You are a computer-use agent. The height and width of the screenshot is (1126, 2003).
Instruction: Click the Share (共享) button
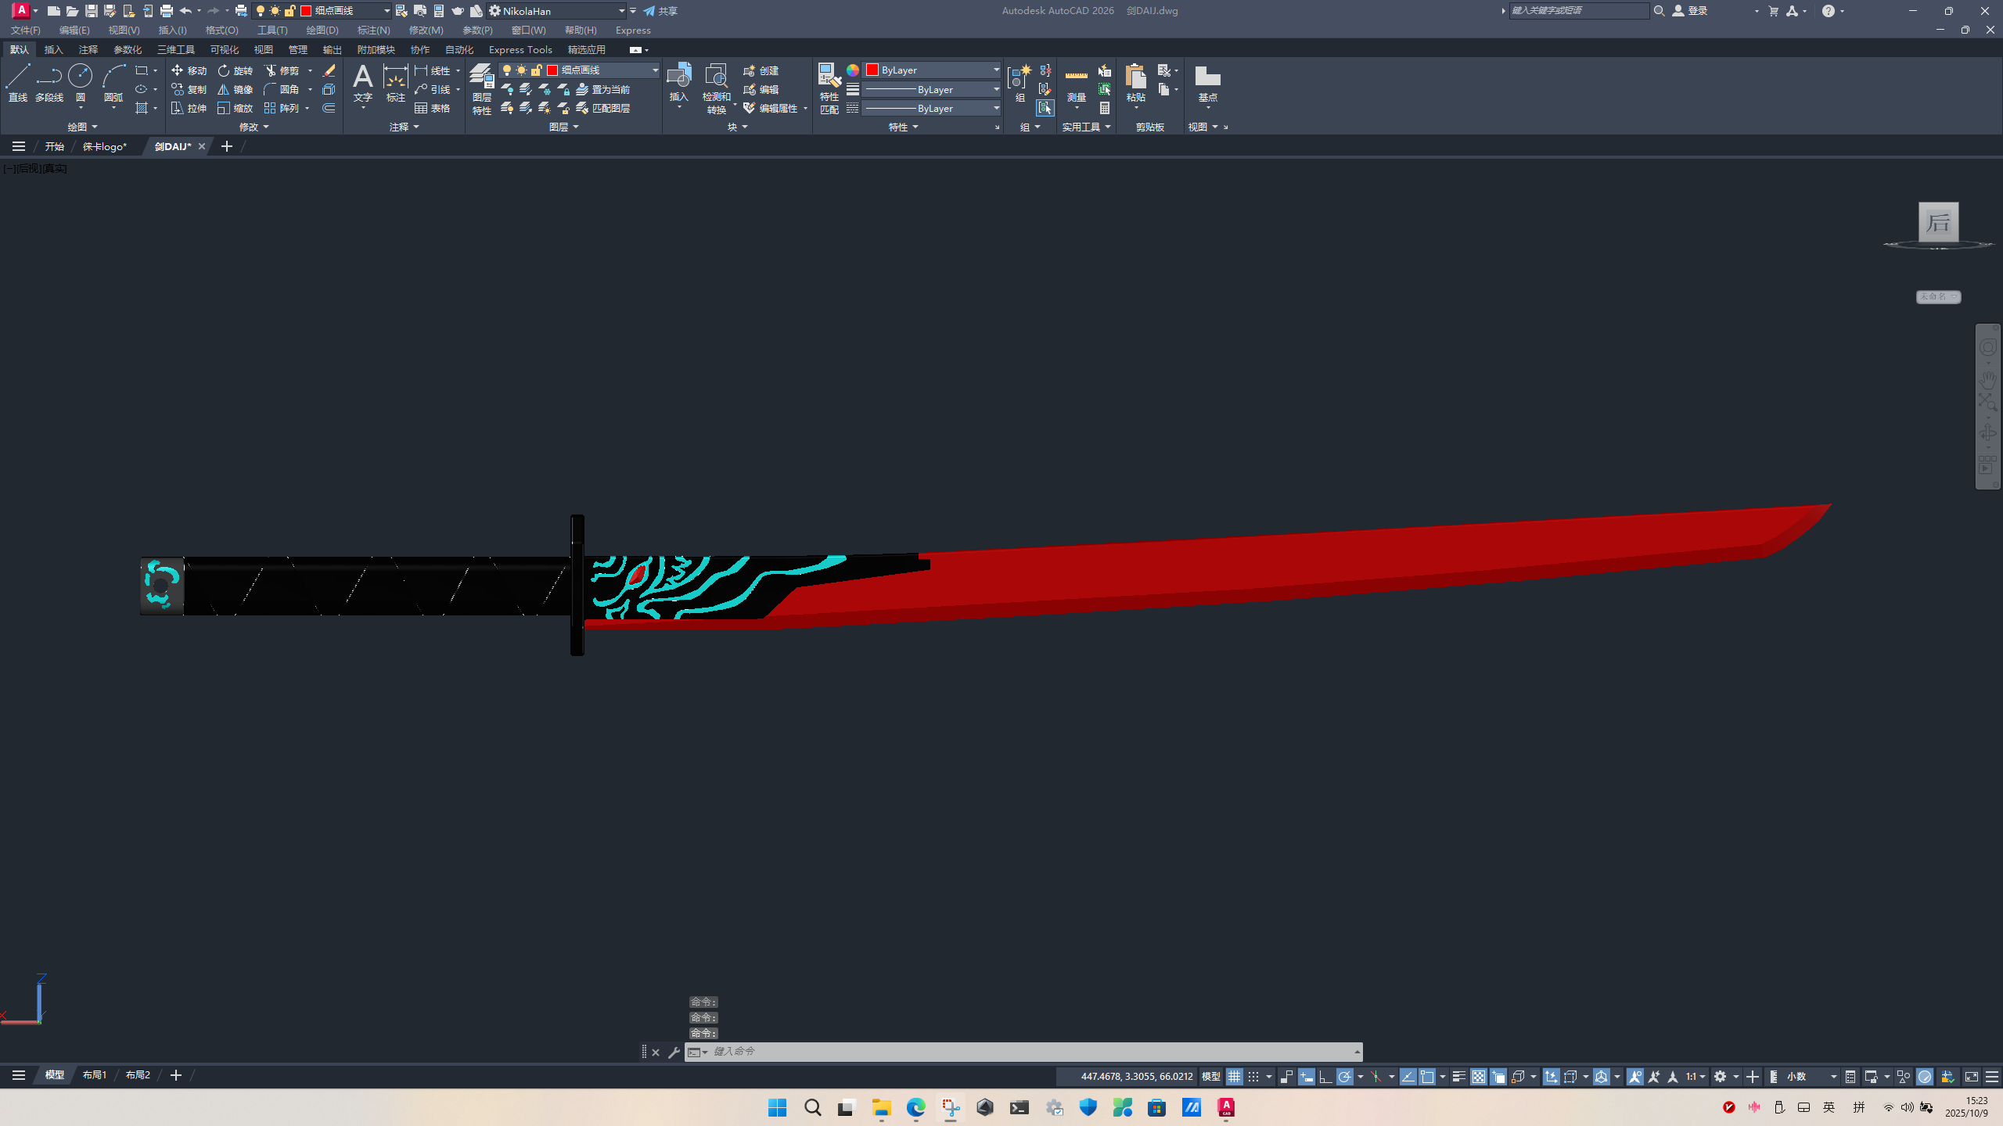pos(661,11)
